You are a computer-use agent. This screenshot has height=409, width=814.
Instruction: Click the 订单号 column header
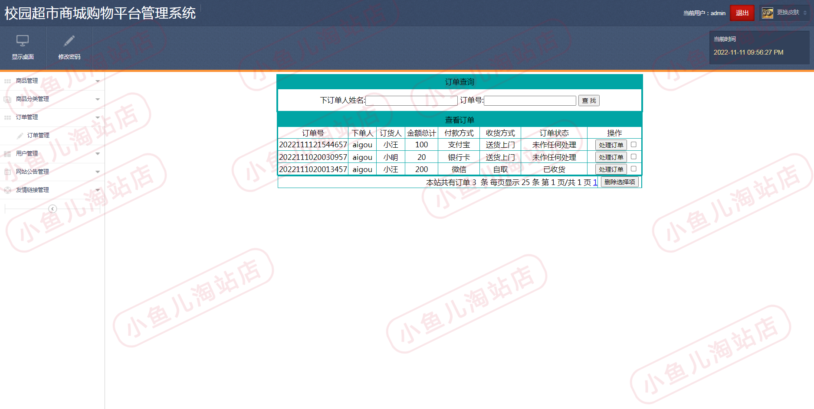coord(313,133)
